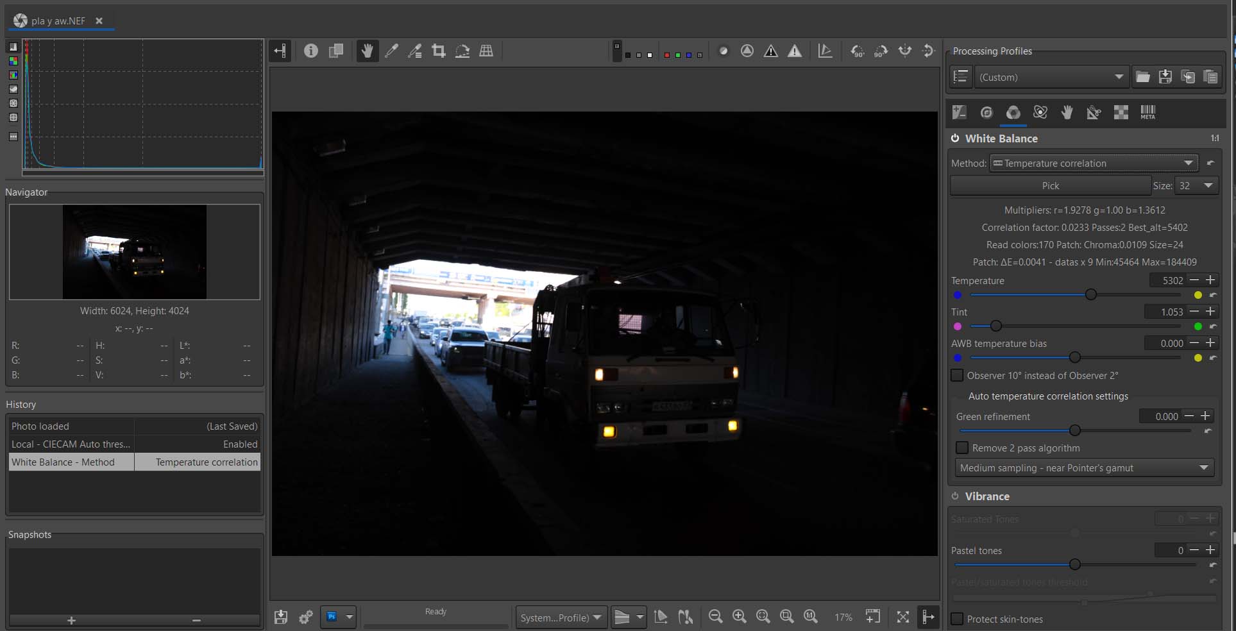Select the Crop tool in toolbar

[439, 51]
